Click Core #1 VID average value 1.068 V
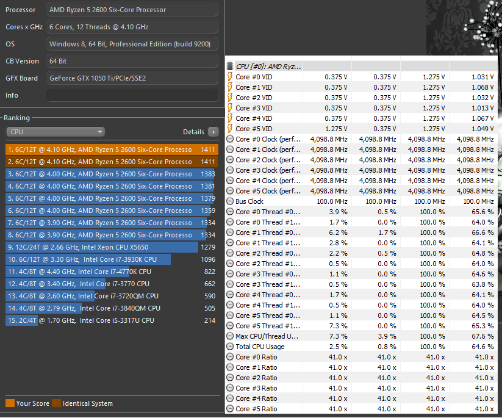 click(482, 87)
